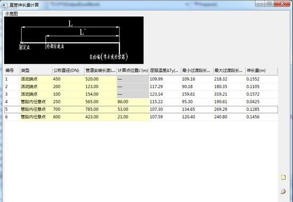Select maximum transition length 319.21
293x202 pixels.
[221, 94]
